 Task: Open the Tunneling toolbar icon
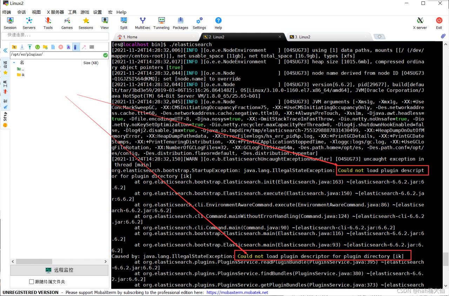[x=161, y=23]
